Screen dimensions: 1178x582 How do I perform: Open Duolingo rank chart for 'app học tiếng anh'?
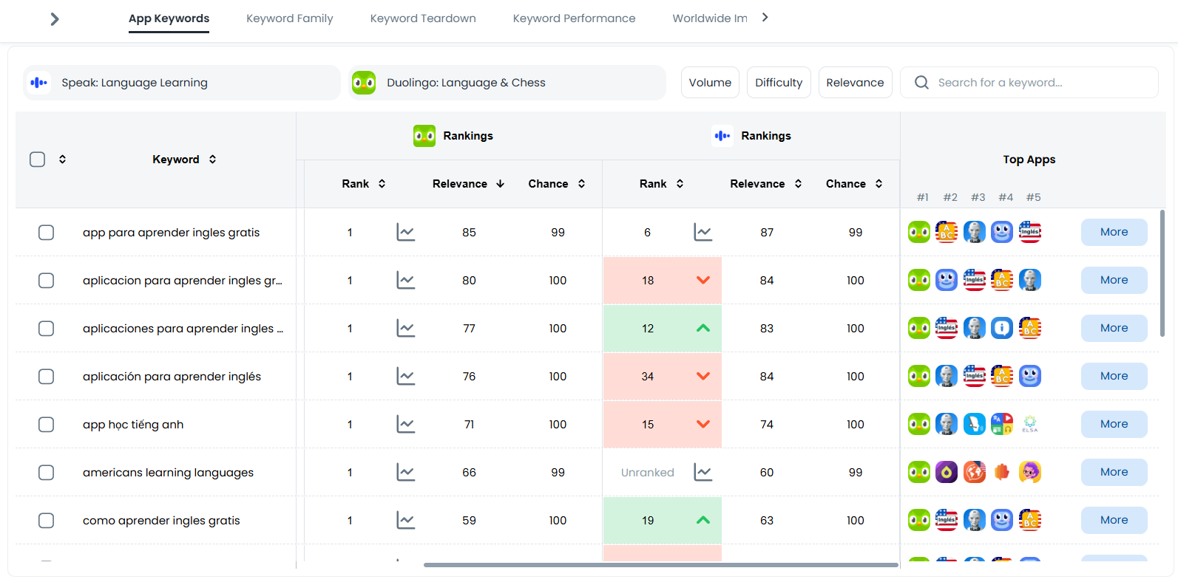[406, 425]
